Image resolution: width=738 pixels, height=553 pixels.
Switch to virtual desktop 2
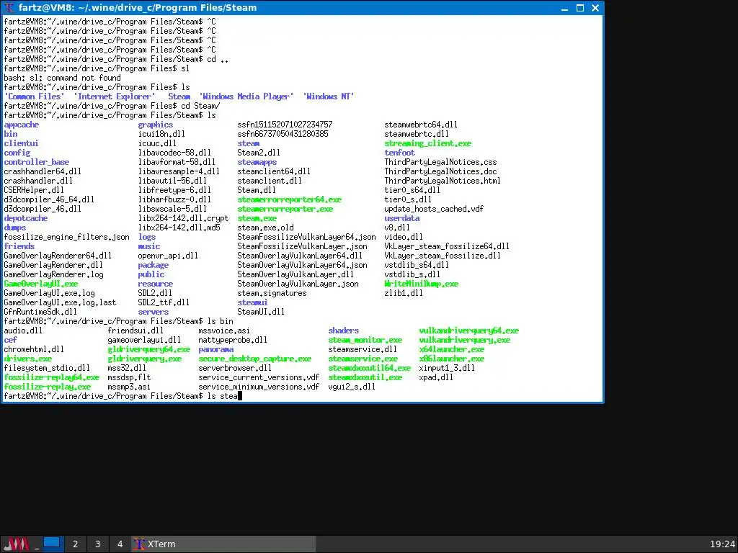tap(75, 544)
